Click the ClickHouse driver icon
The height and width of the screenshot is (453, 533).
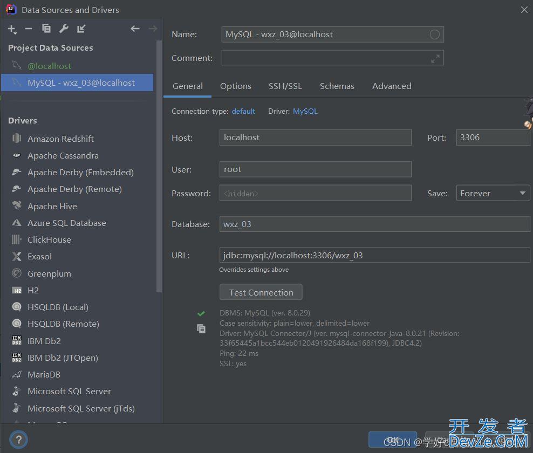pyautogui.click(x=16, y=239)
